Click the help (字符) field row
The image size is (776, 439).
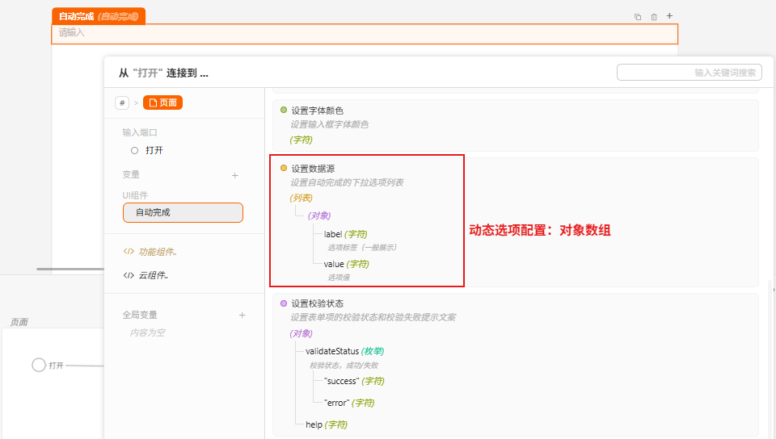(327, 424)
